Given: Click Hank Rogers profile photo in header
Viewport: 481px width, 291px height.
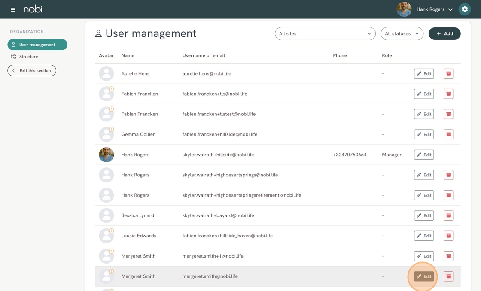Looking at the screenshot, I should 404,9.
